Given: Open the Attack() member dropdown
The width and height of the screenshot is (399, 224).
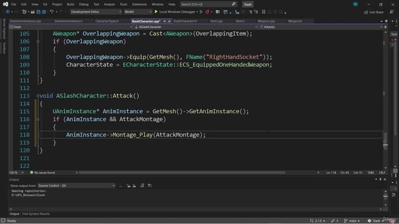Looking at the screenshot, I should click(x=321, y=27).
